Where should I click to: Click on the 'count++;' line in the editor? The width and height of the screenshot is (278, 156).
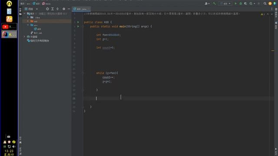coord(109,77)
